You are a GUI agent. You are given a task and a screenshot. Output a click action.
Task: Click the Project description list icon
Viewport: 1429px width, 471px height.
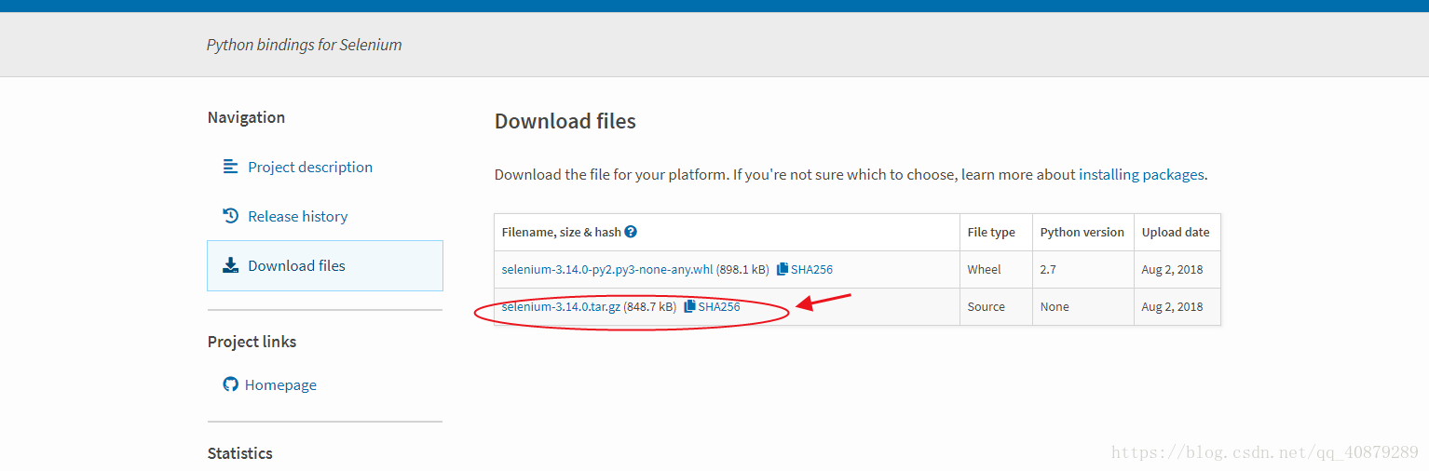[x=230, y=167]
